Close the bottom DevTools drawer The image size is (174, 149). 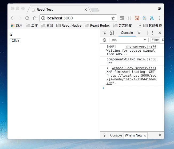tap(160, 135)
